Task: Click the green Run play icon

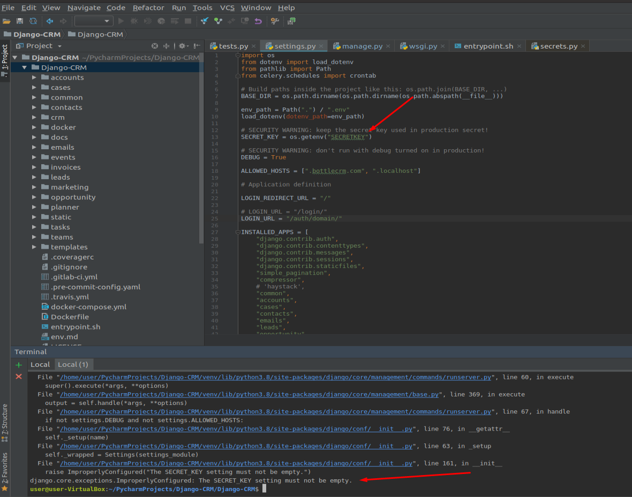Action: [121, 21]
